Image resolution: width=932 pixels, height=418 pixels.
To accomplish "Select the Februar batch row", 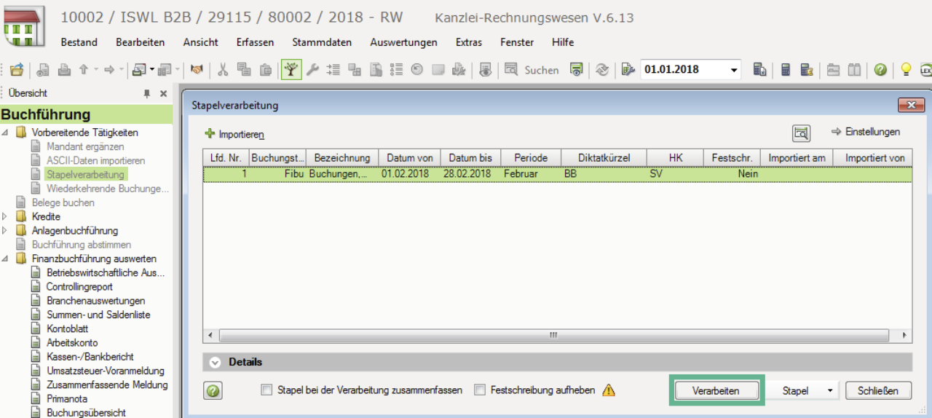I will click(x=557, y=174).
